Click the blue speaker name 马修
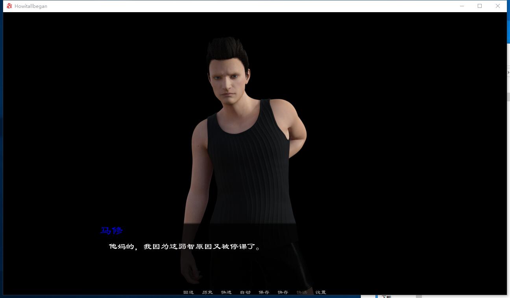The width and height of the screenshot is (510, 298). [111, 230]
